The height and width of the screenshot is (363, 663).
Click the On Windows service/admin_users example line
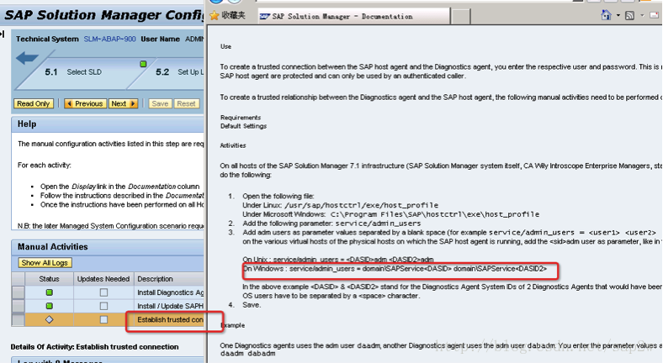tap(395, 268)
